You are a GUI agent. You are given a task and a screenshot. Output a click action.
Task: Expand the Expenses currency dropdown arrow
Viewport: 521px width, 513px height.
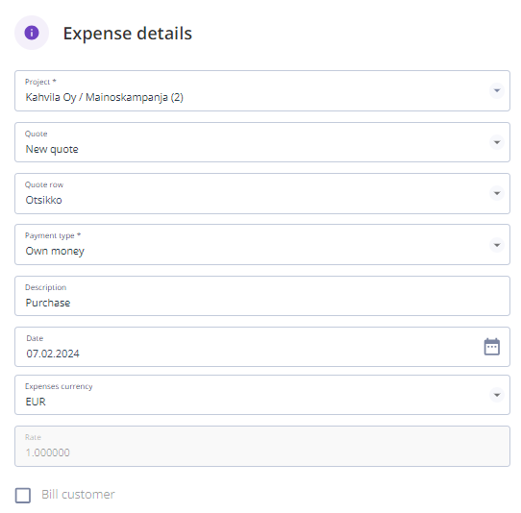(497, 395)
